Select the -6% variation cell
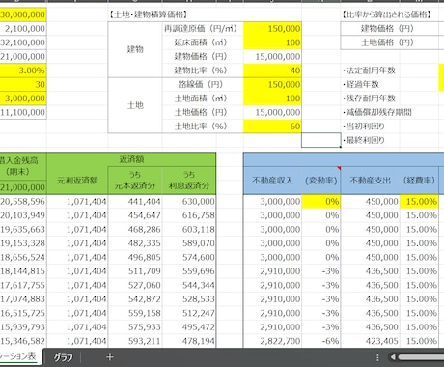Screen dimensions: 444x367 pyautogui.click(x=321, y=341)
